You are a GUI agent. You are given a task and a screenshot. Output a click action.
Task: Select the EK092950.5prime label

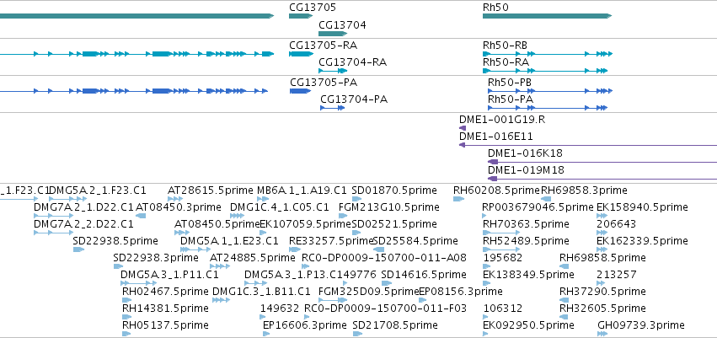coord(528,325)
